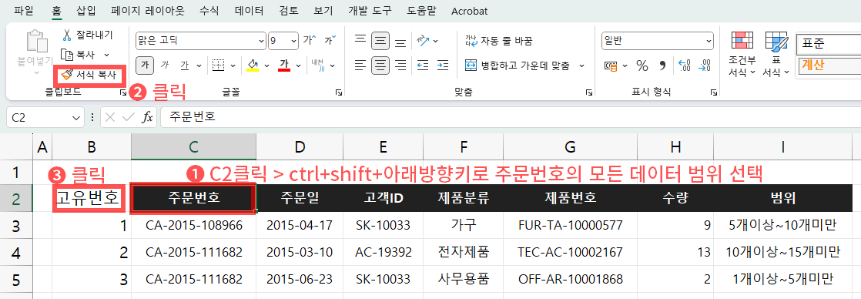Decrease decimal places
This screenshot has height=299, width=861.
coord(705,66)
